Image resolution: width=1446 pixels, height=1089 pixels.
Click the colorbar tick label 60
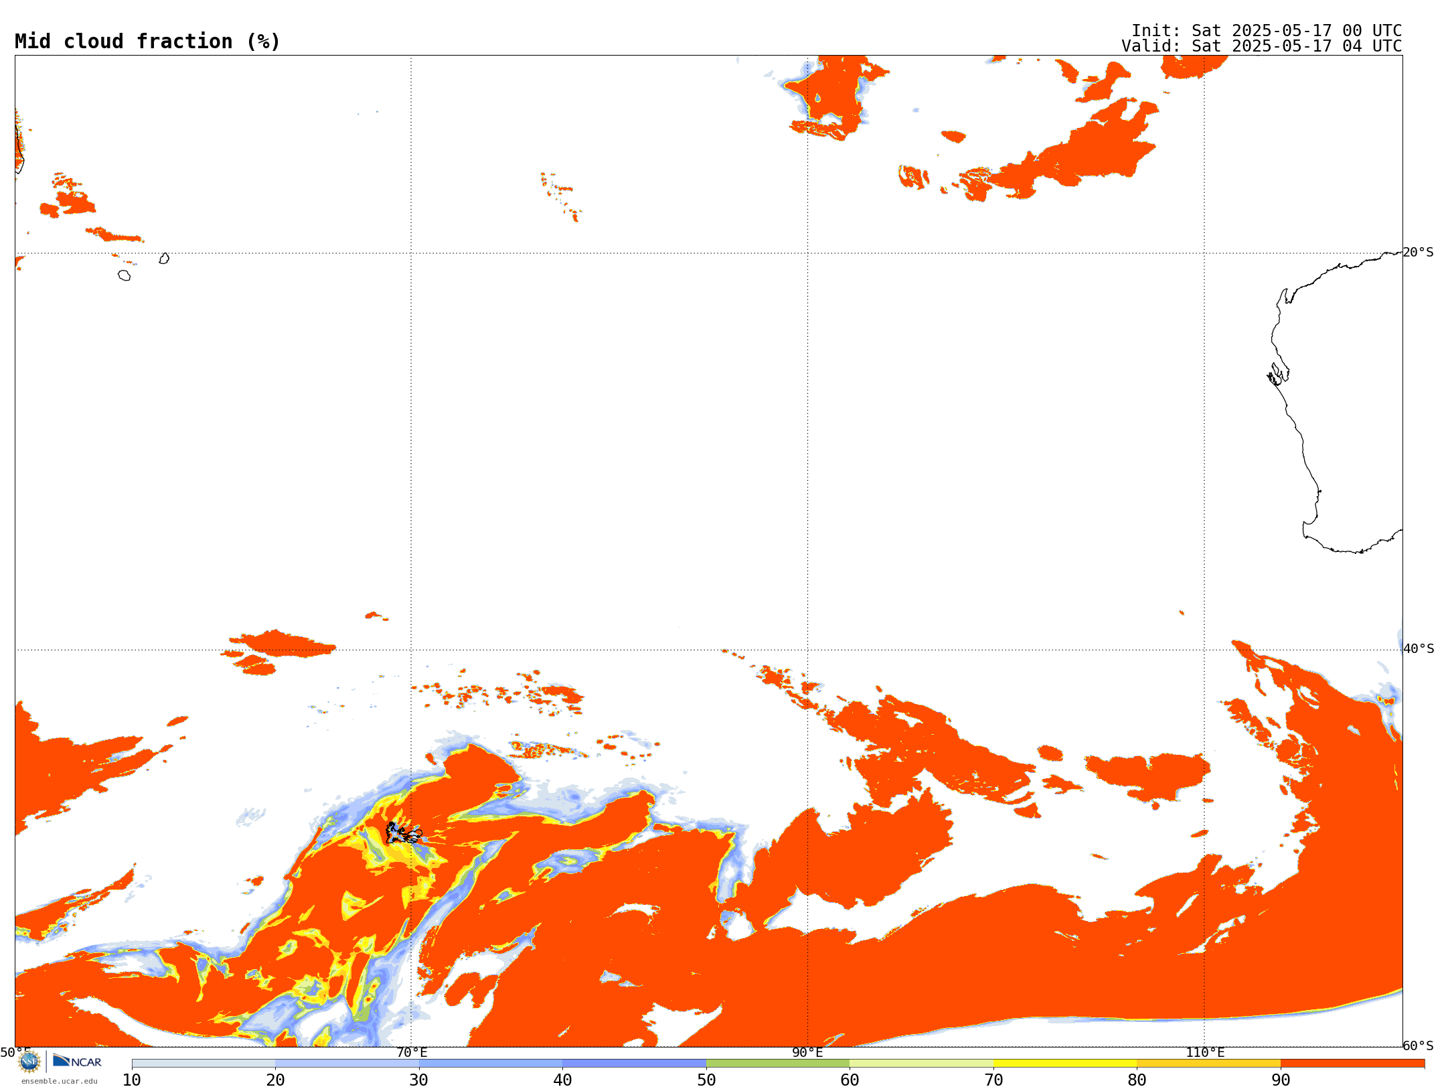click(x=850, y=1080)
